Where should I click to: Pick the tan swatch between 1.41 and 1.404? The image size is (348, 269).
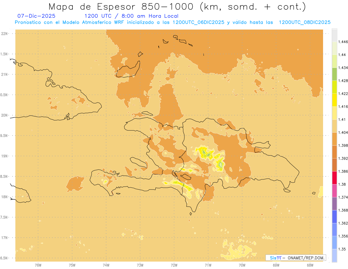334,126
